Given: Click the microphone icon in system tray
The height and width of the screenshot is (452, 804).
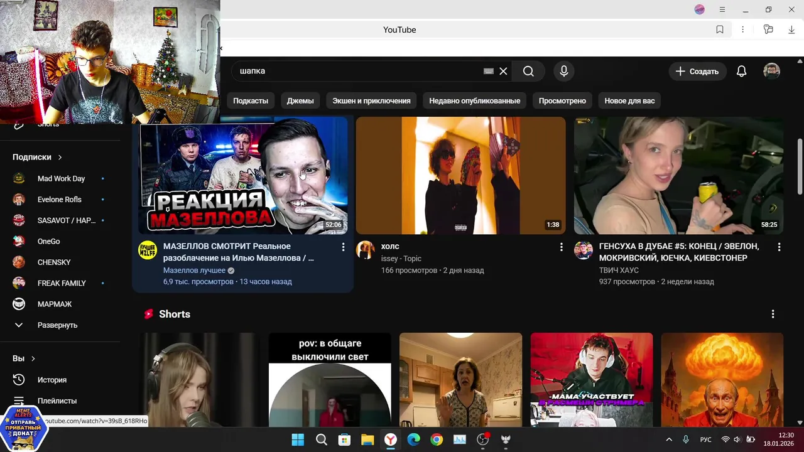Looking at the screenshot, I should click(685, 439).
